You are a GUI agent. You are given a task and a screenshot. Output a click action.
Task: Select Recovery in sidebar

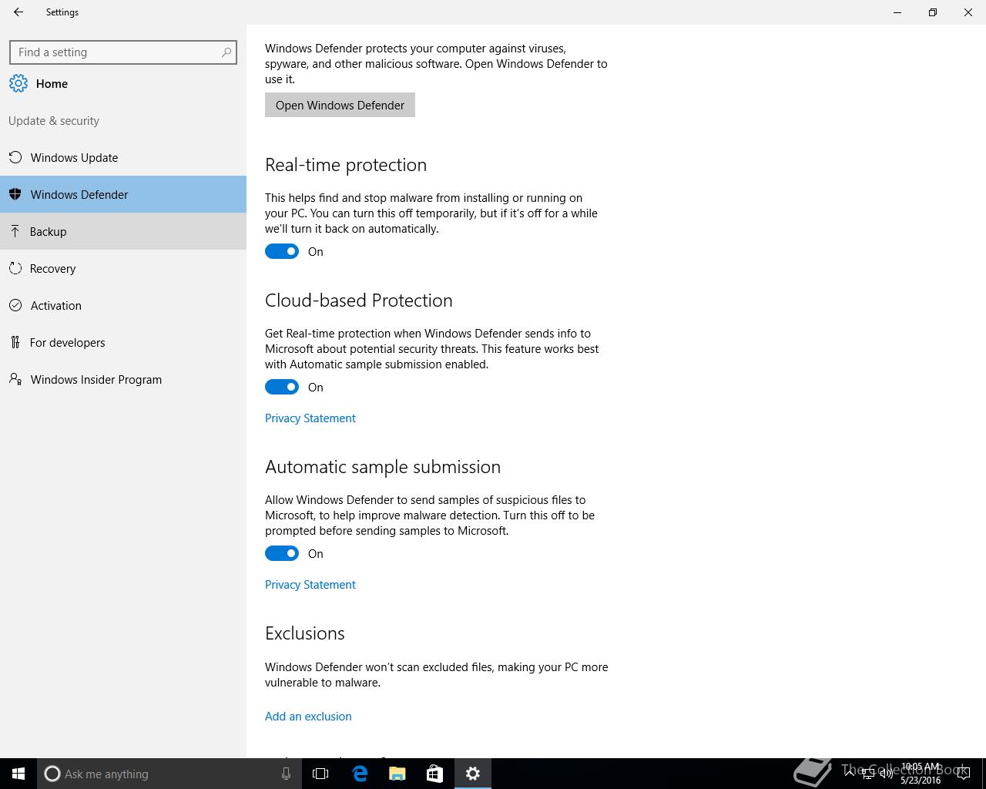click(x=123, y=268)
